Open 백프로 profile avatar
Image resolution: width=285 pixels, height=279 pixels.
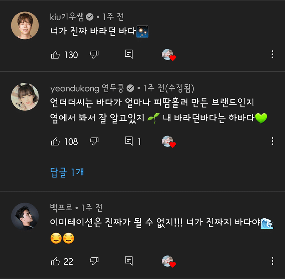click(x=25, y=216)
